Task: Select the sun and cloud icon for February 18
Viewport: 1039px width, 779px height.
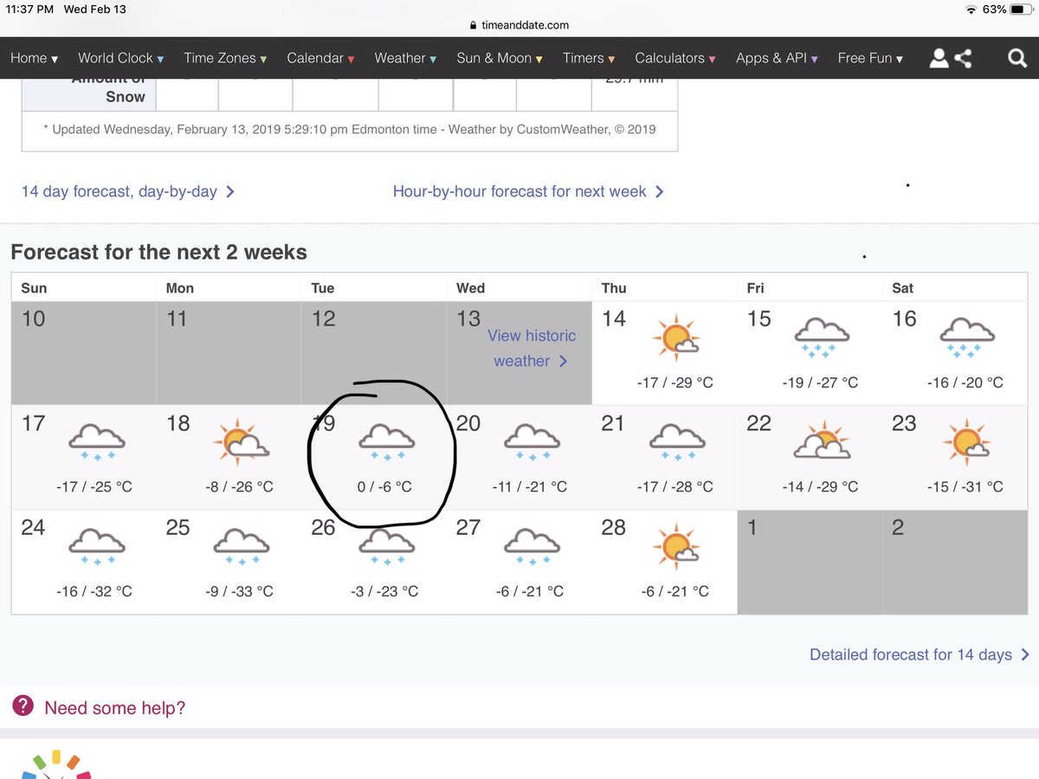Action: [241, 443]
